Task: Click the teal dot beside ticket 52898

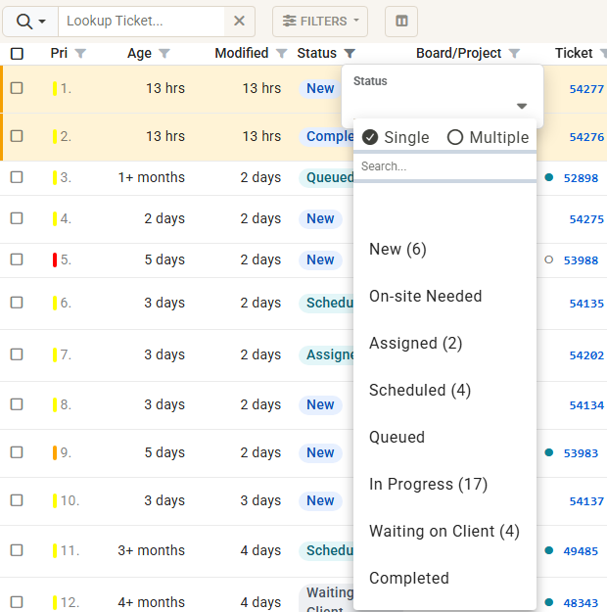Action: 549,177
